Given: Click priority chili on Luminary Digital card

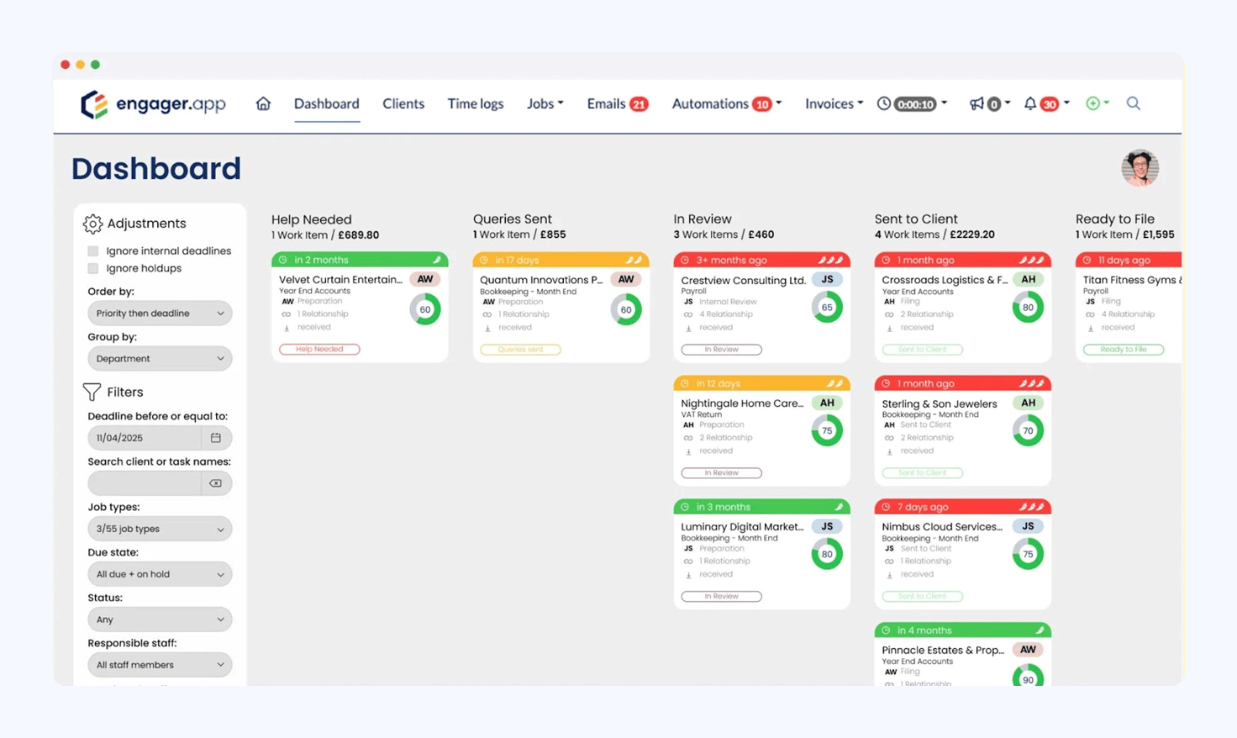Looking at the screenshot, I should (x=839, y=507).
